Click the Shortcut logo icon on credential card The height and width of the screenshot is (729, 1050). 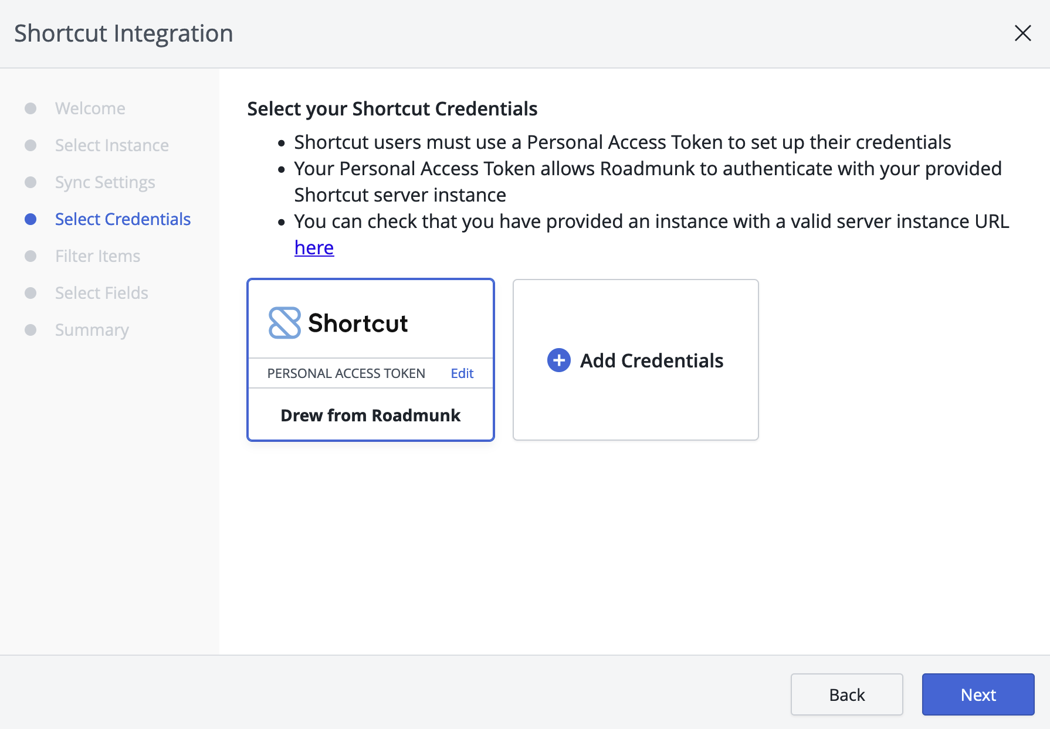[x=284, y=323]
